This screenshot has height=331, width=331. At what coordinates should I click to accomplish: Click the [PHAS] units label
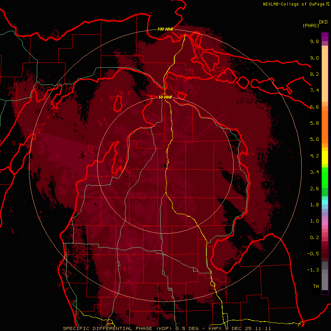point(311,26)
